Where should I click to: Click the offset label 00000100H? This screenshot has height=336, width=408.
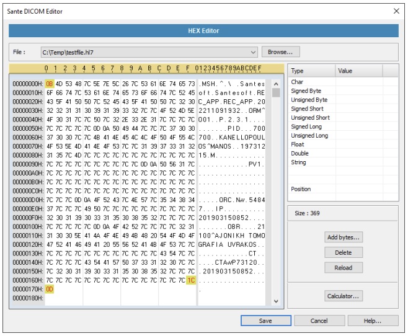[28, 226]
